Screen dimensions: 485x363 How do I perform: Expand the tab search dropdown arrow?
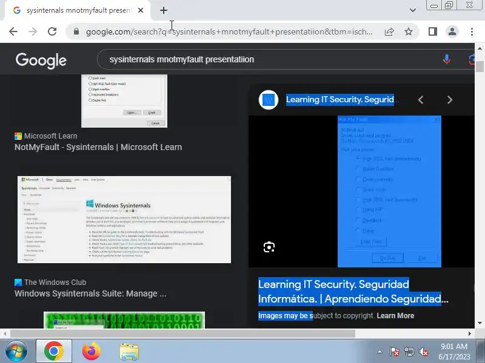[x=413, y=10]
